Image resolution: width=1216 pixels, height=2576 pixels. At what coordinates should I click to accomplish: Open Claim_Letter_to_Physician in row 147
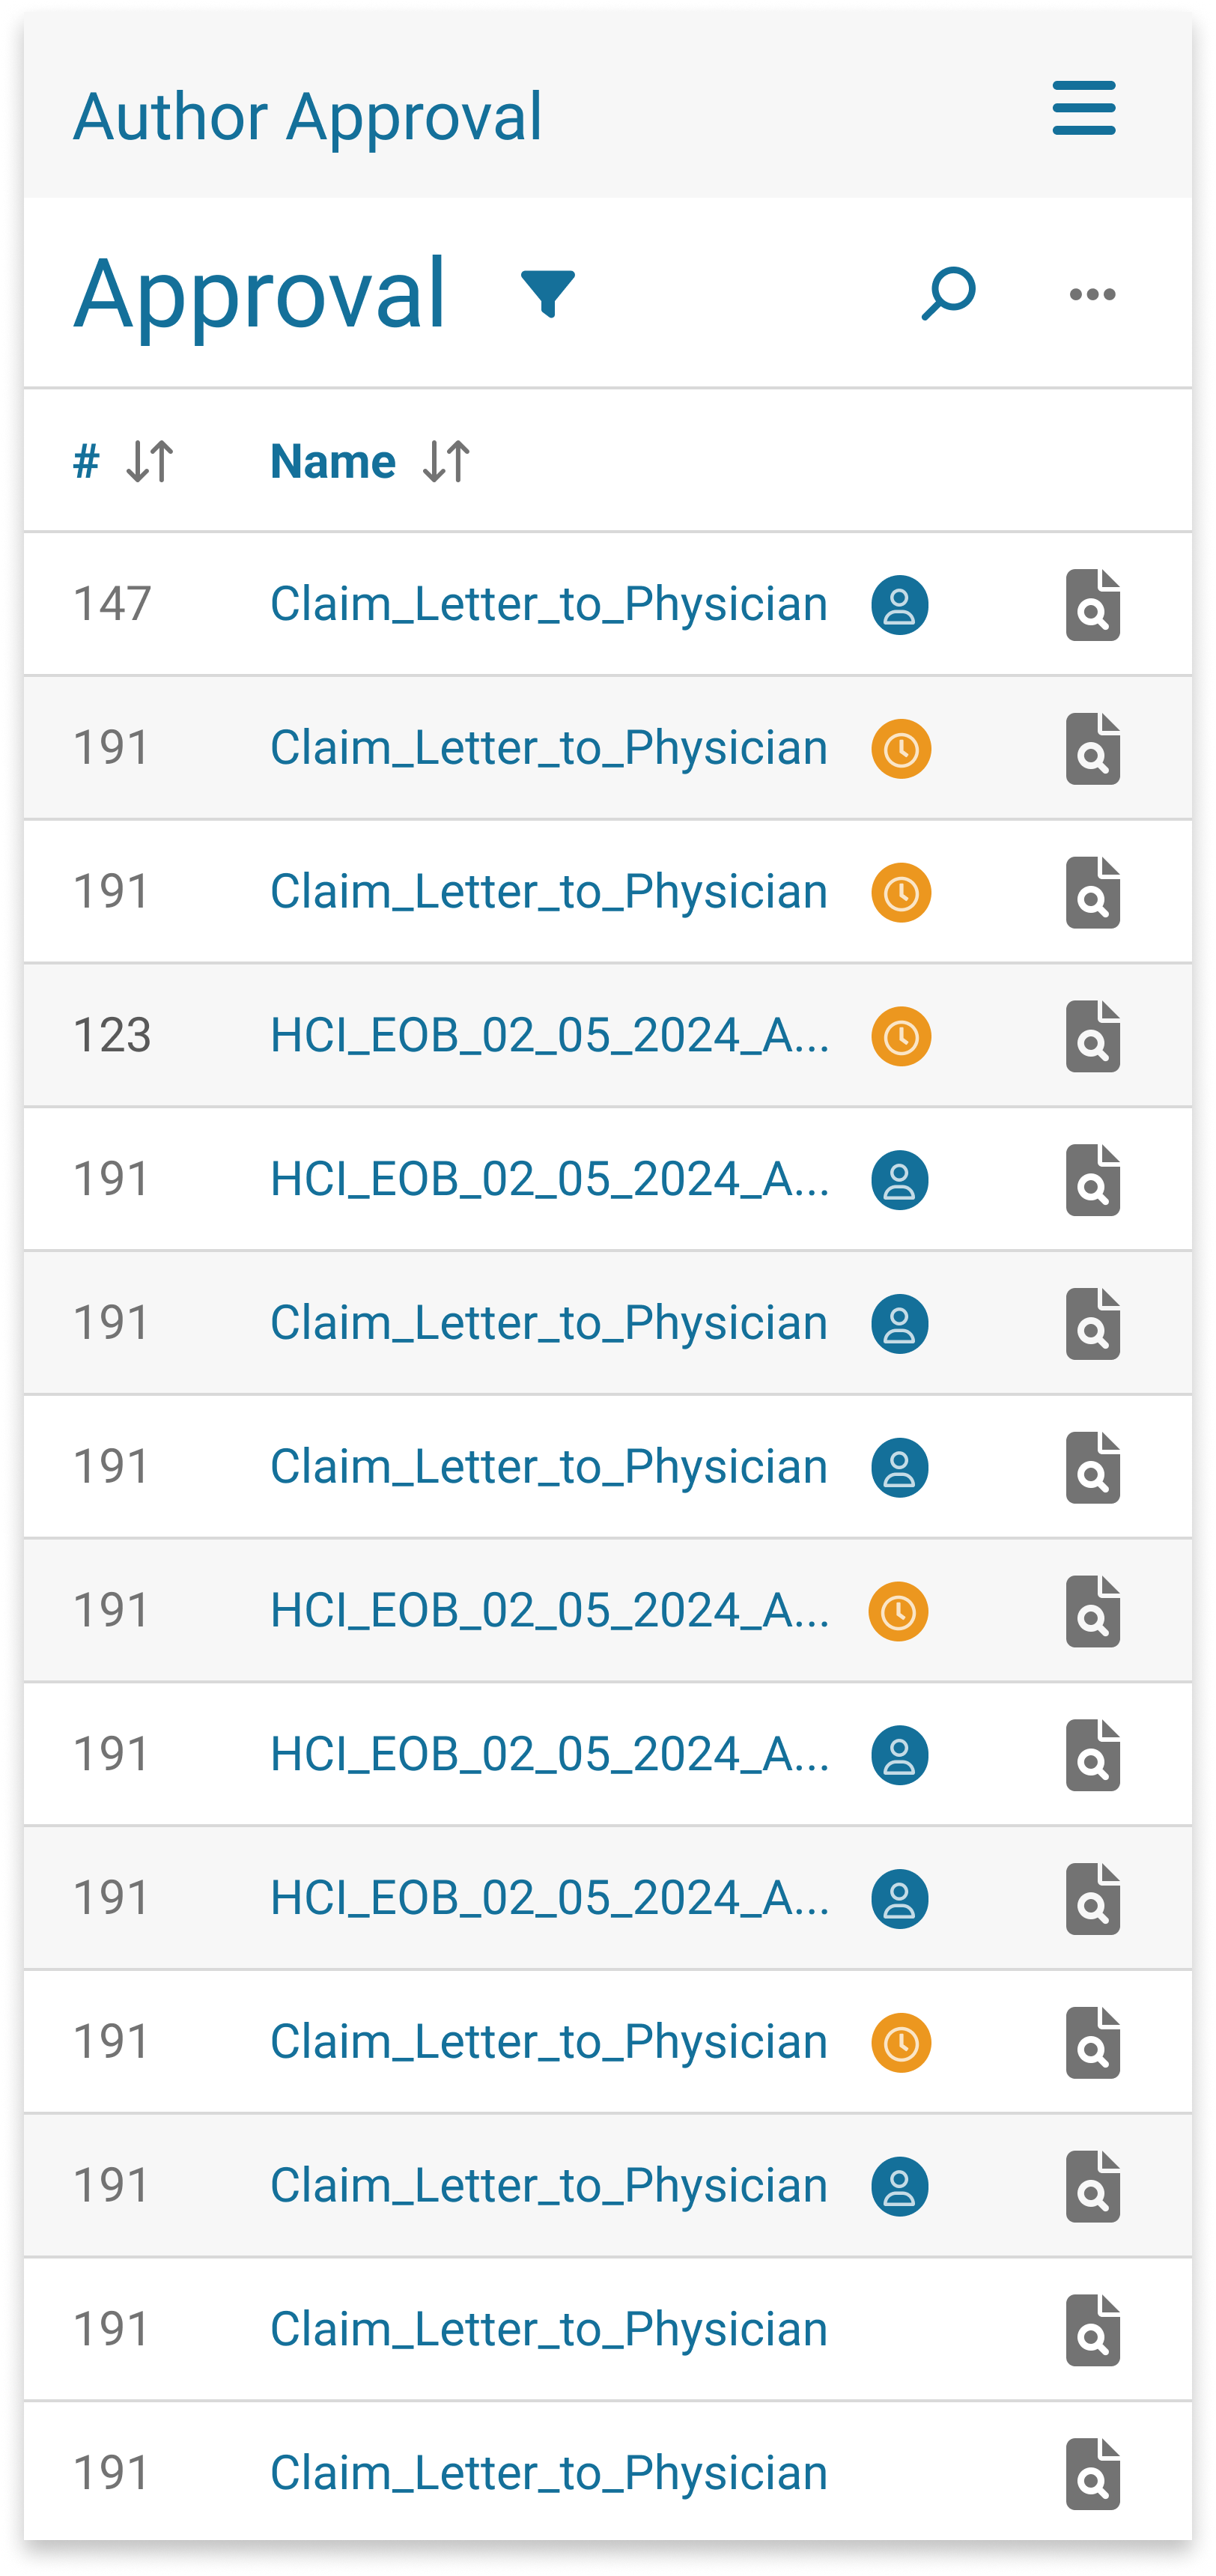point(548,605)
